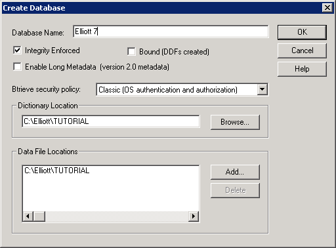Image resolution: width=336 pixels, height=248 pixels.
Task: Add a data file location
Action: pos(235,172)
